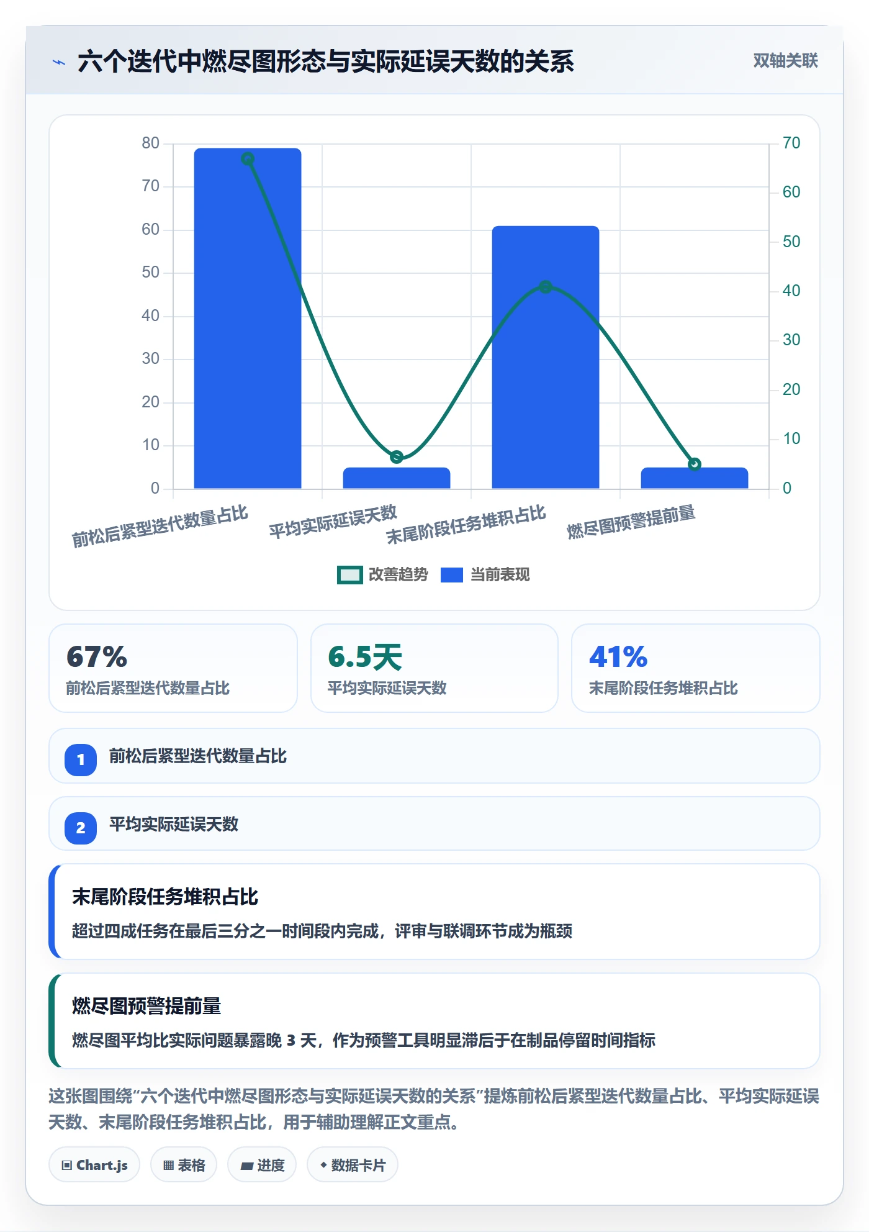
Task: Click the line point atop the tallest bar
Action: (x=248, y=159)
